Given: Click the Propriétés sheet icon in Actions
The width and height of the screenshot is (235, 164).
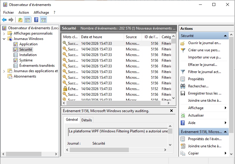Looking at the screenshot, I should [x=183, y=79].
